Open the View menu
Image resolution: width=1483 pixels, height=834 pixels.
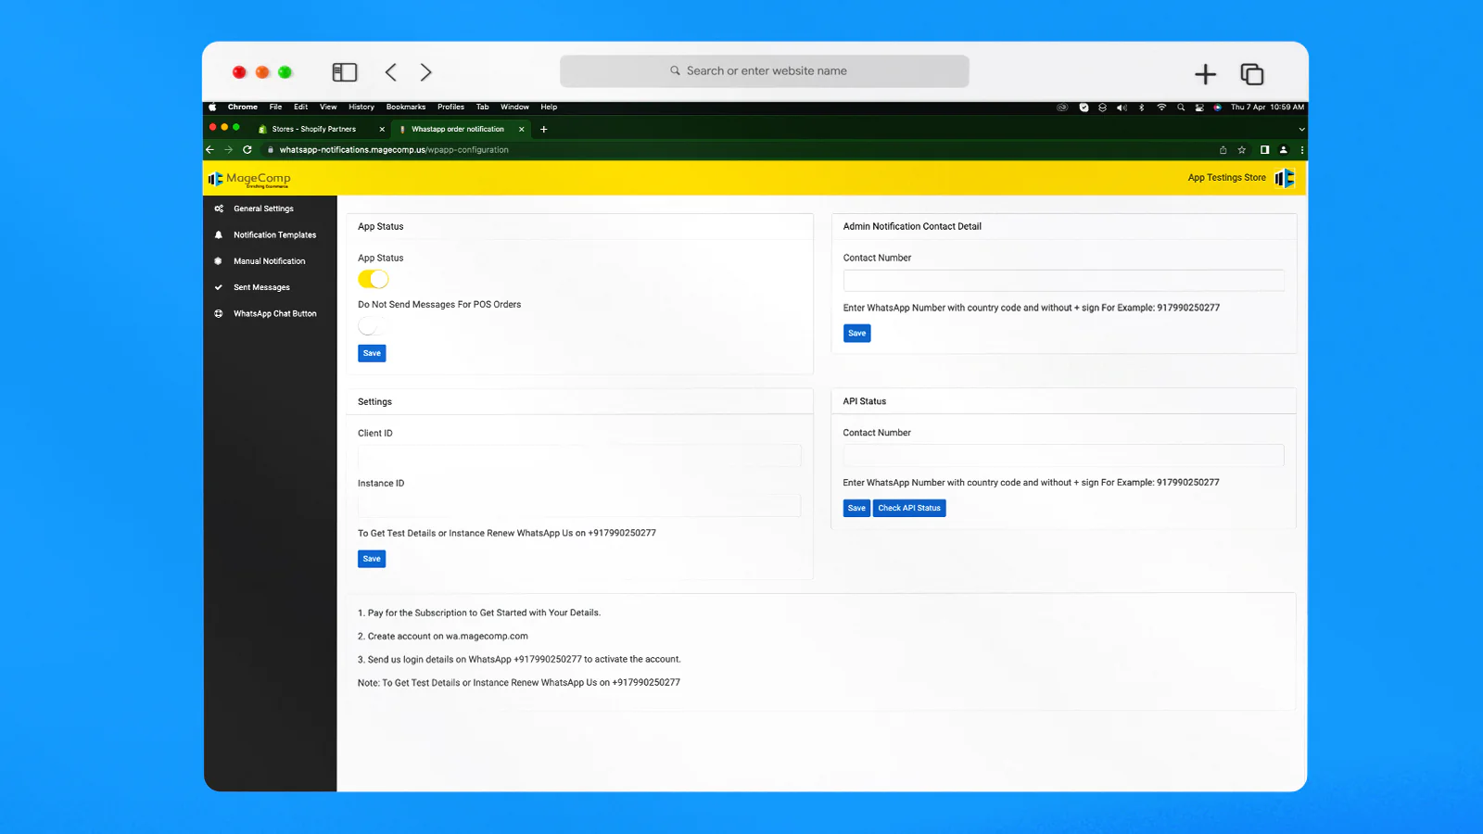(328, 107)
